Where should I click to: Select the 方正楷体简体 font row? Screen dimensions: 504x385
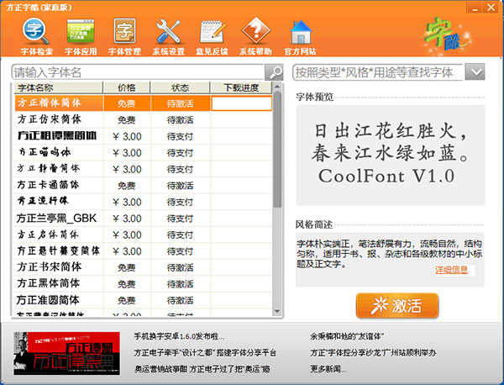[144, 103]
